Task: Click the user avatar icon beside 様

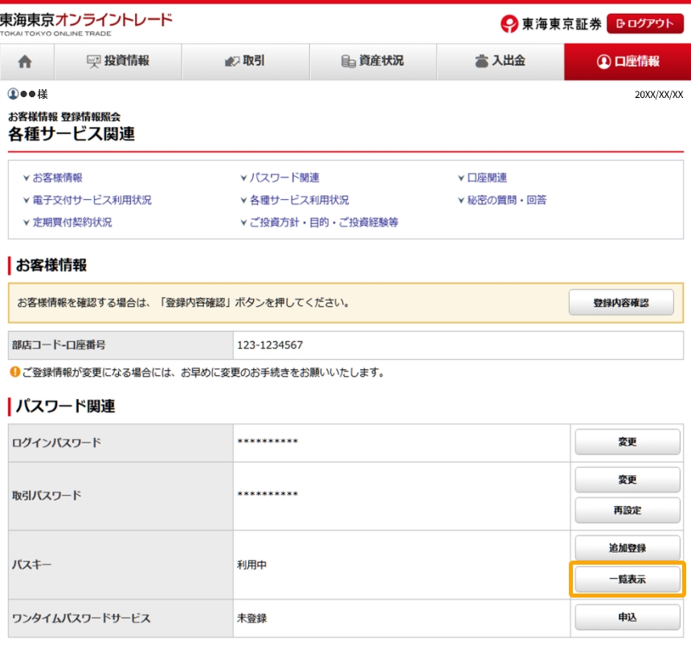Action: point(13,94)
